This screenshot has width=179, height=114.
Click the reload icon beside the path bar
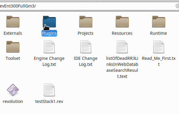point(178,6)
